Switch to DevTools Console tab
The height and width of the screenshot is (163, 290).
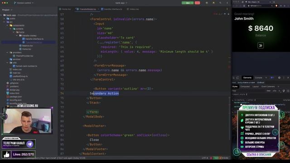point(259,77)
